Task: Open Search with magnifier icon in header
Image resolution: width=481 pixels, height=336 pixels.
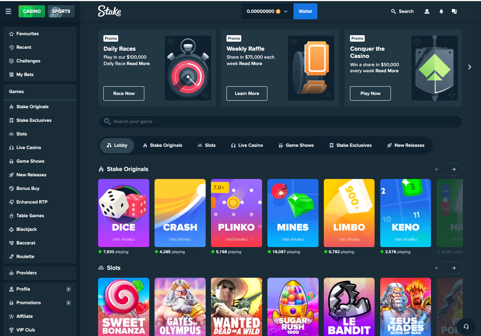Action: [402, 11]
